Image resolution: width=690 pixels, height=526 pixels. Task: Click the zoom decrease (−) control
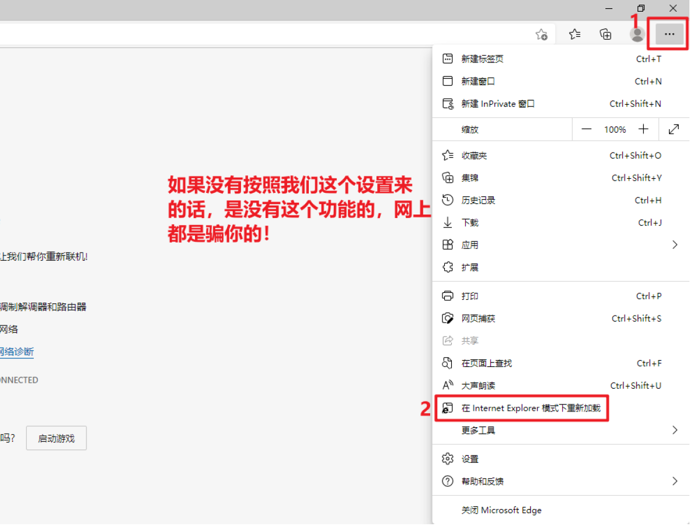tap(586, 129)
